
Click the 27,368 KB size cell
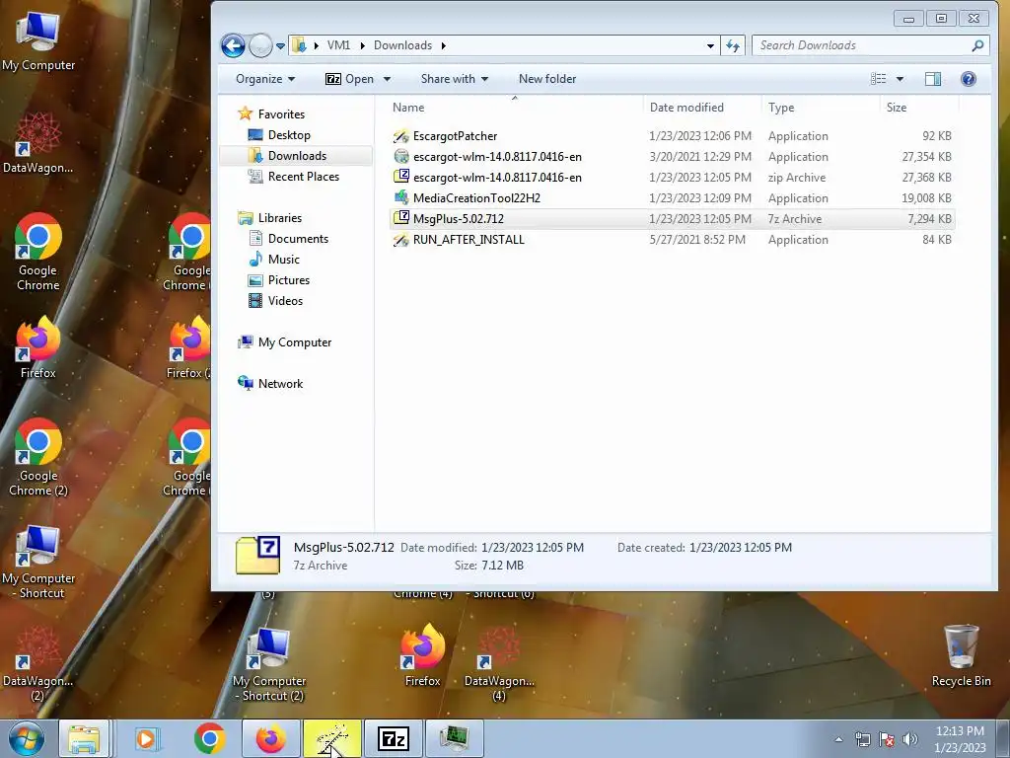pos(926,178)
